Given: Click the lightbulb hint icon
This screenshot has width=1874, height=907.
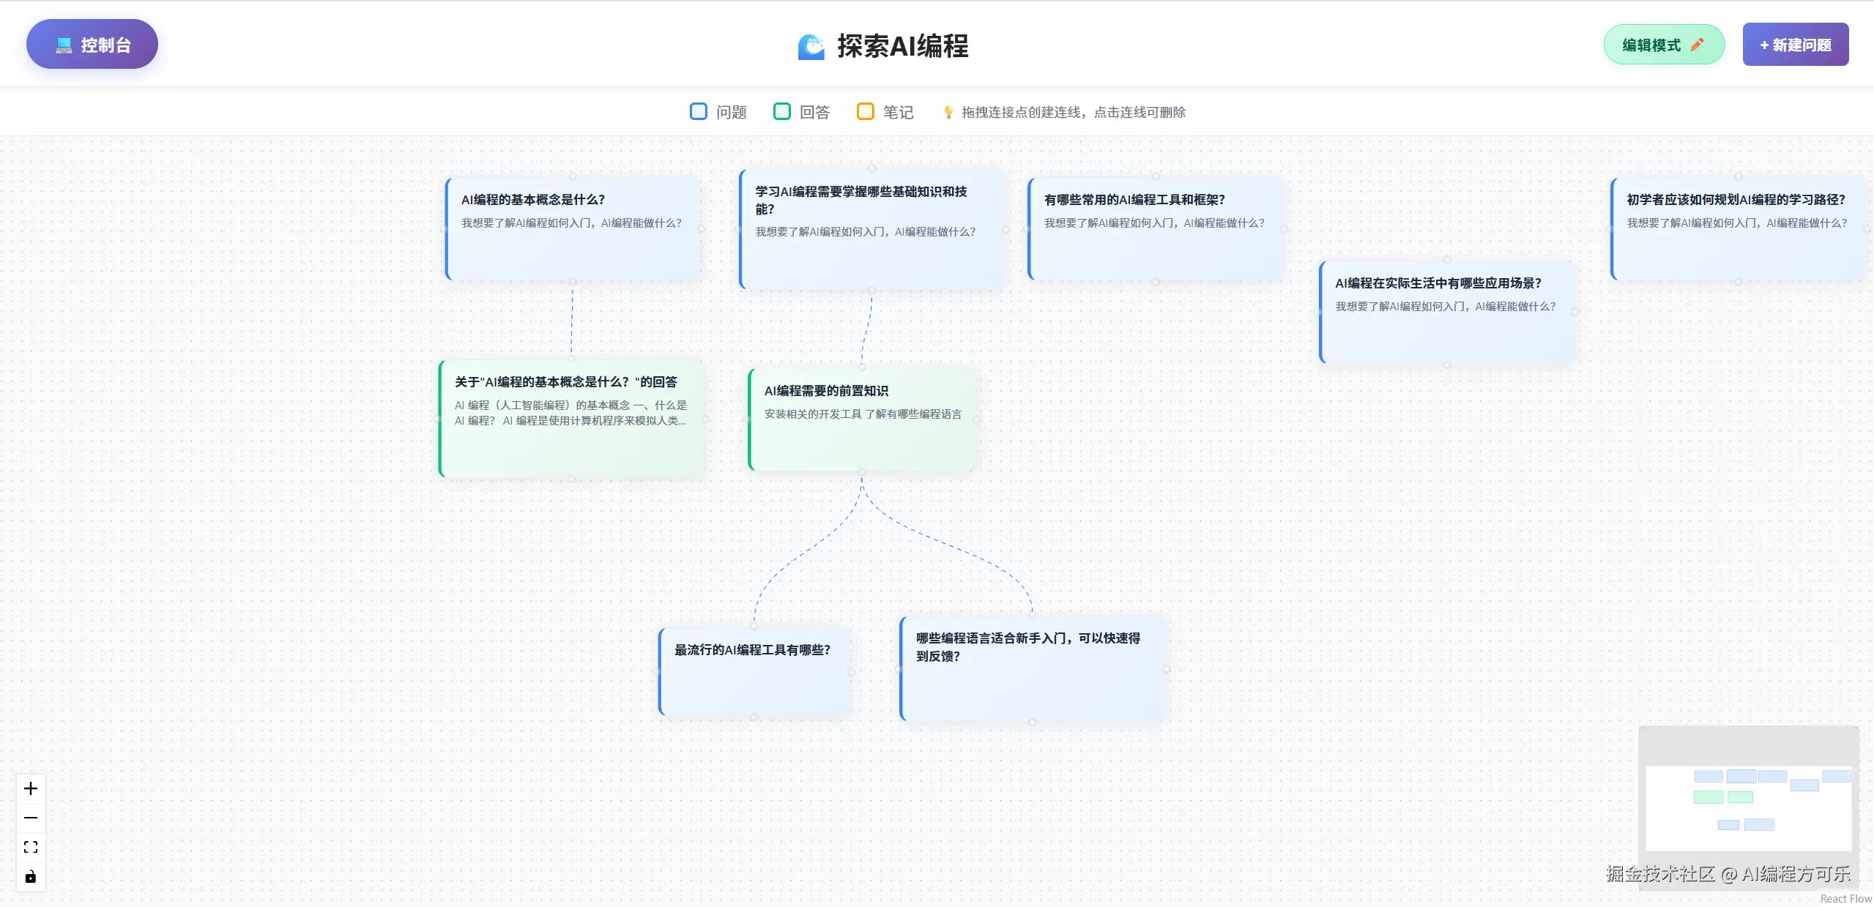Looking at the screenshot, I should point(948,112).
